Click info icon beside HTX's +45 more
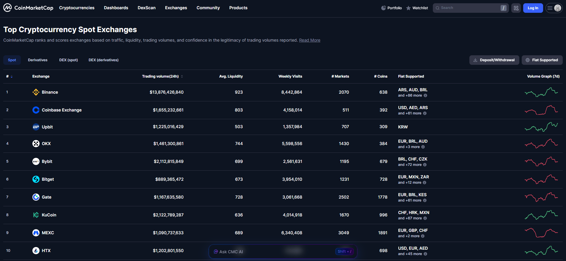 [425, 254]
